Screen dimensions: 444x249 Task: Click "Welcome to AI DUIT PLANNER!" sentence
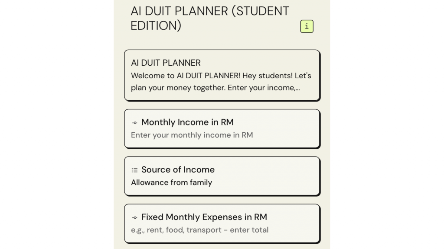185,76
